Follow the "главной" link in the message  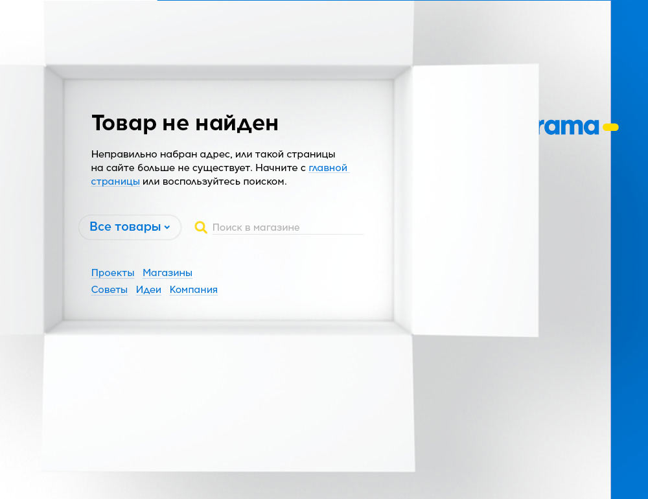(x=328, y=168)
